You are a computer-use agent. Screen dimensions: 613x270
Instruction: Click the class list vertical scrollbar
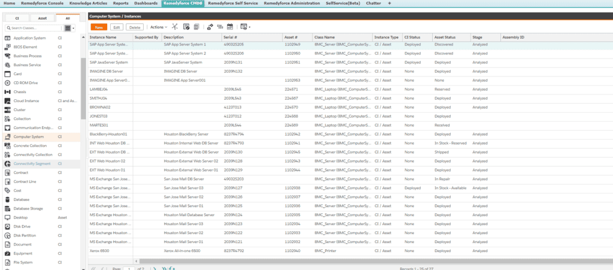(x=83, y=88)
